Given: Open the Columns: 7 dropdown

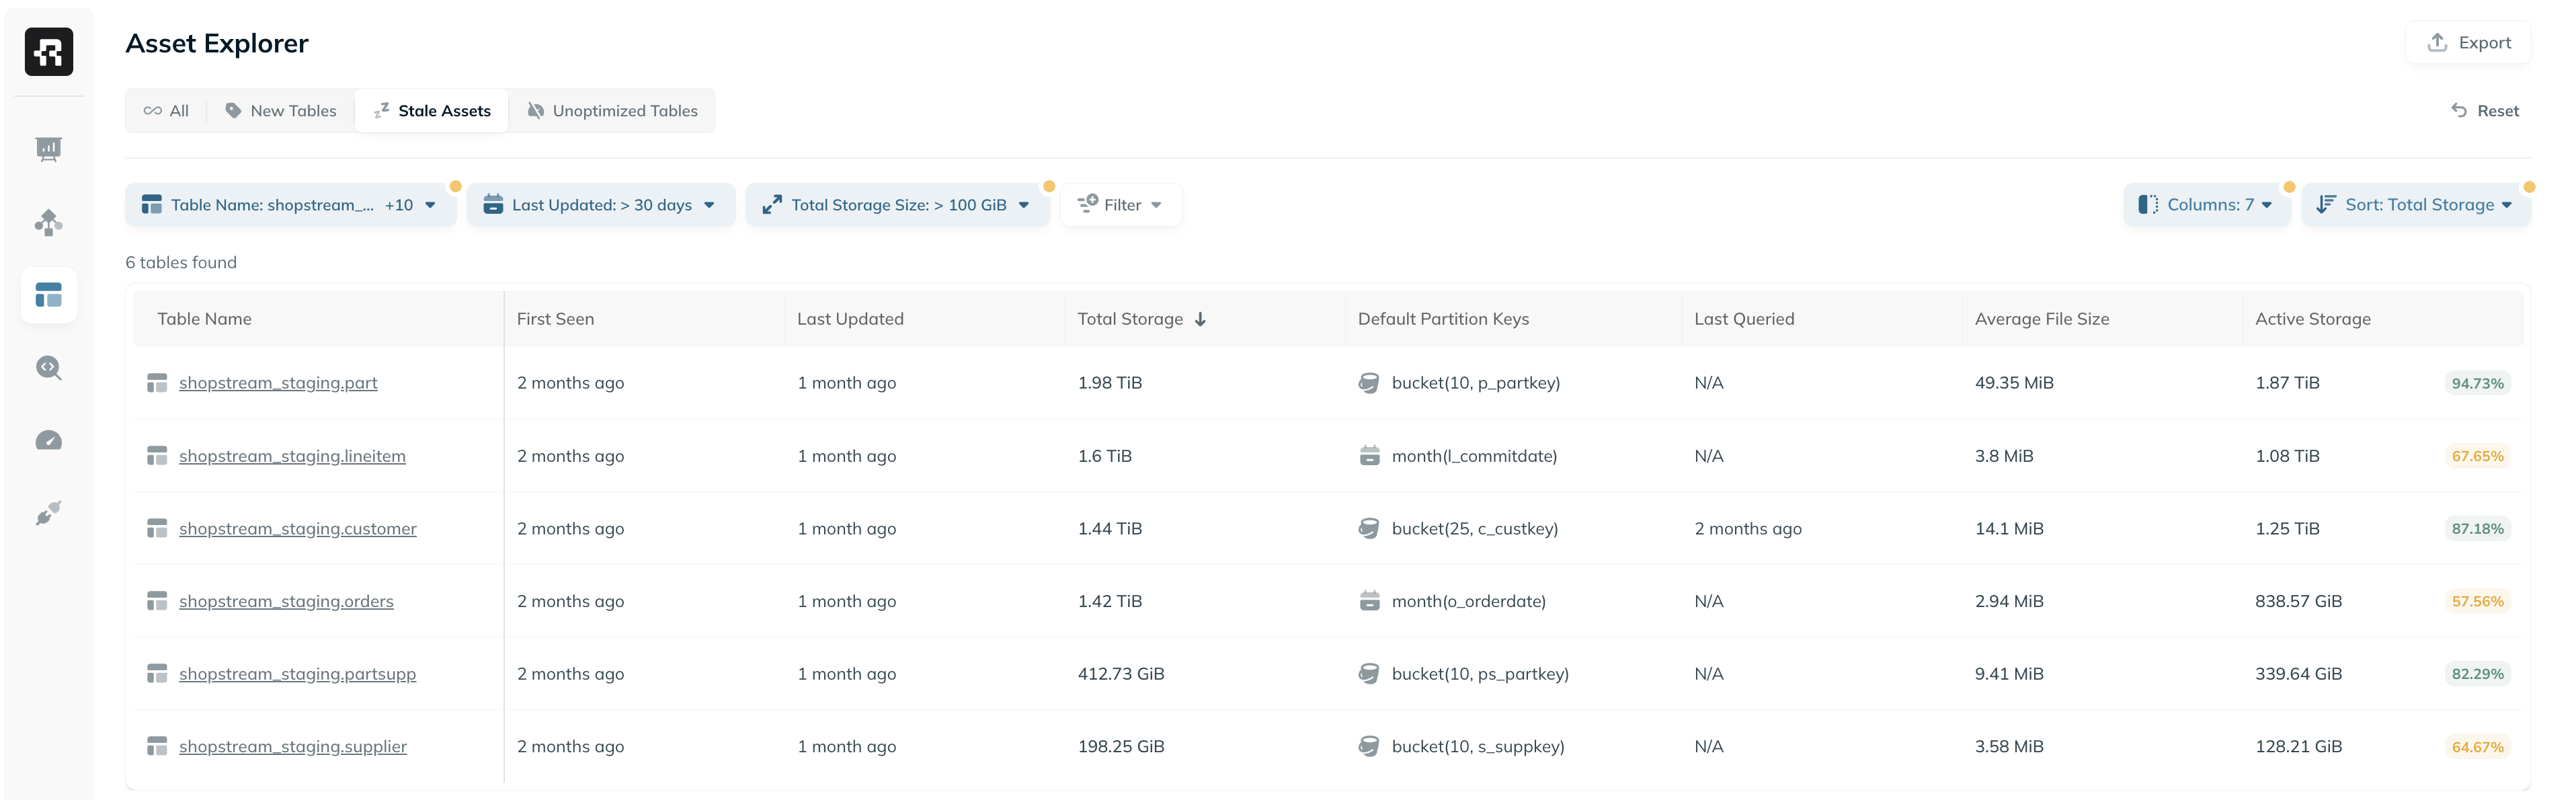Looking at the screenshot, I should click(x=2206, y=204).
